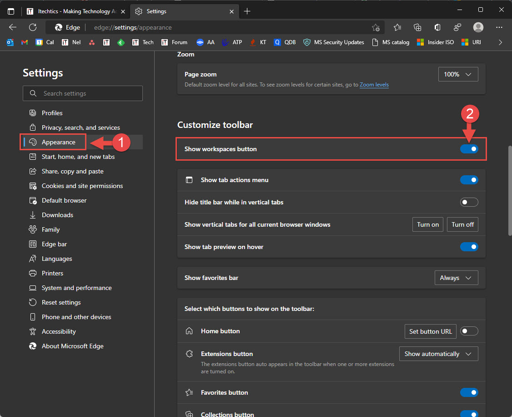Follow the Zoom levels link
Screen dimensions: 512x417
tap(374, 84)
